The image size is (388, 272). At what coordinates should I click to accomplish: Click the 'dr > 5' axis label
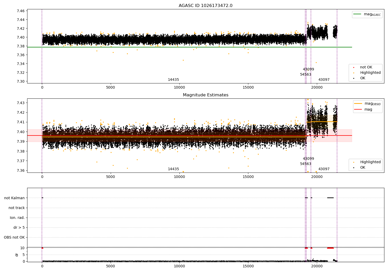click(x=19, y=228)
